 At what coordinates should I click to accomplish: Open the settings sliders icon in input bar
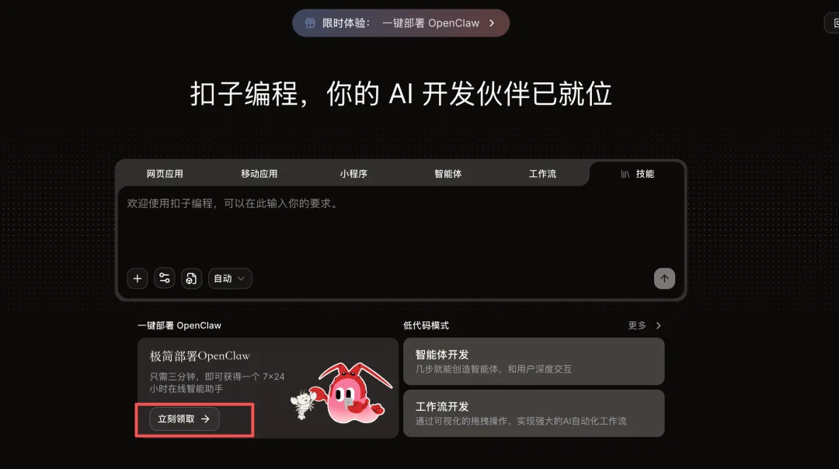click(x=164, y=279)
